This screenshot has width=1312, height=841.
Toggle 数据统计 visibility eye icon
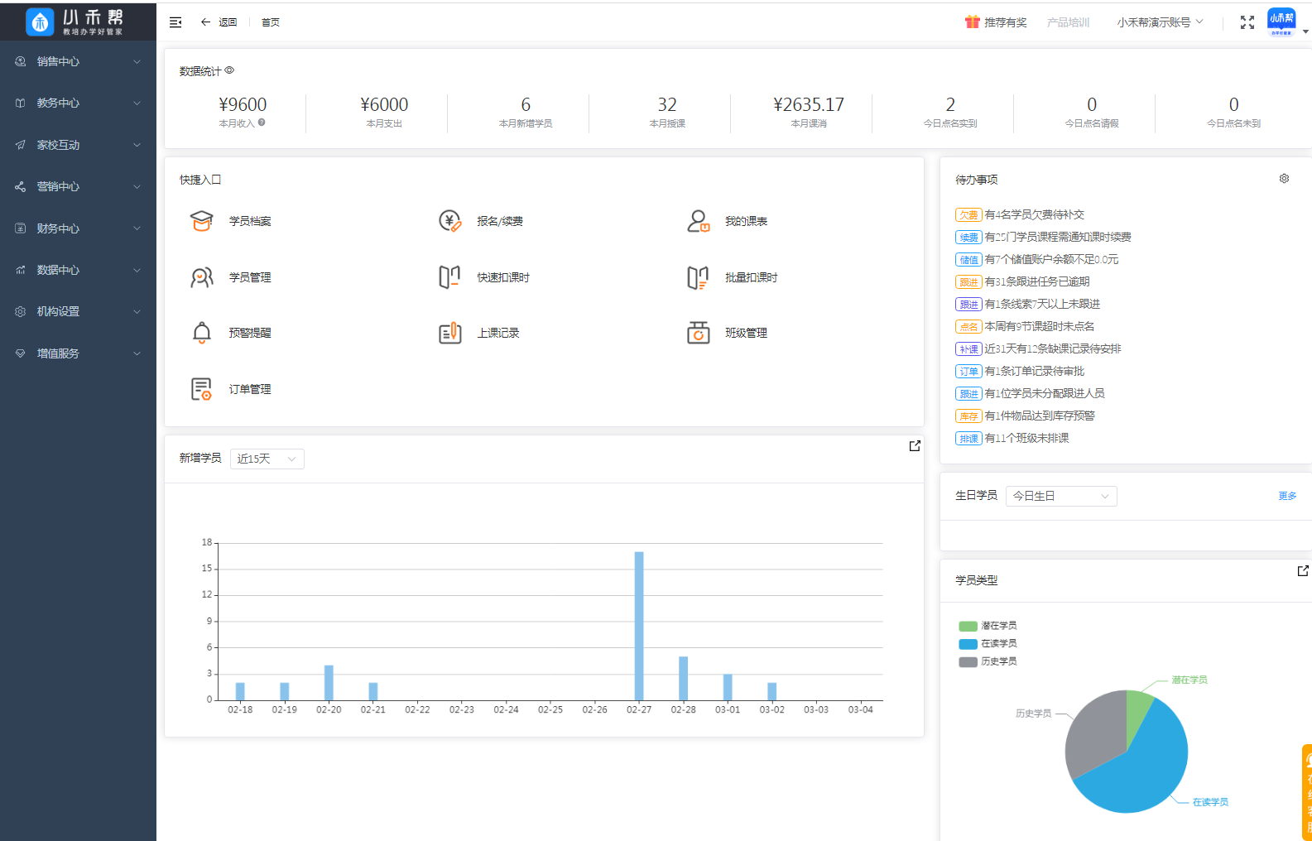pos(229,70)
